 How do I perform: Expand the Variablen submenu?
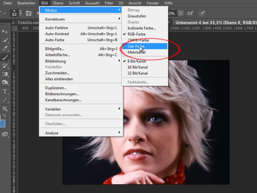pyautogui.click(x=81, y=109)
